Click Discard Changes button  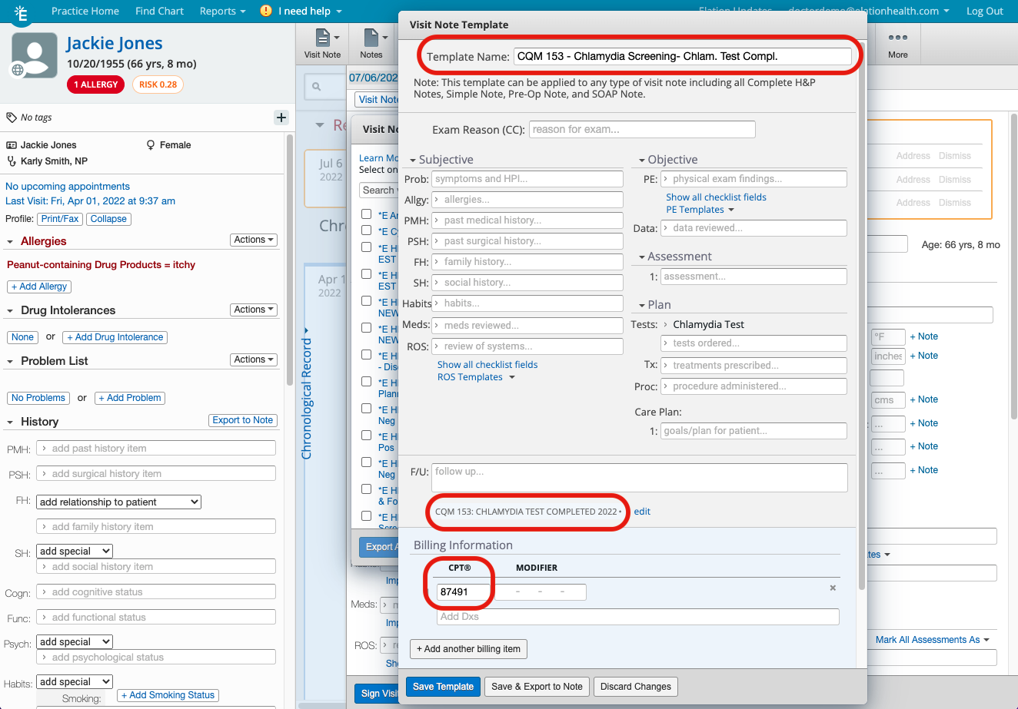[636, 687]
